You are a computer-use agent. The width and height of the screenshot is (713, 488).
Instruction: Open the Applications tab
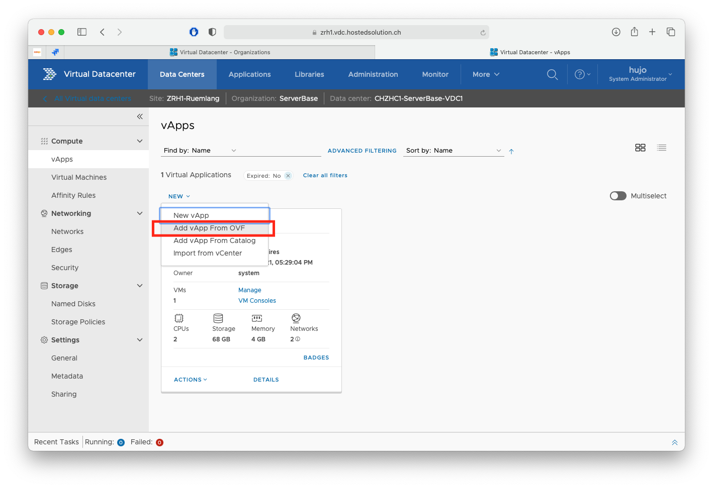pyautogui.click(x=249, y=74)
